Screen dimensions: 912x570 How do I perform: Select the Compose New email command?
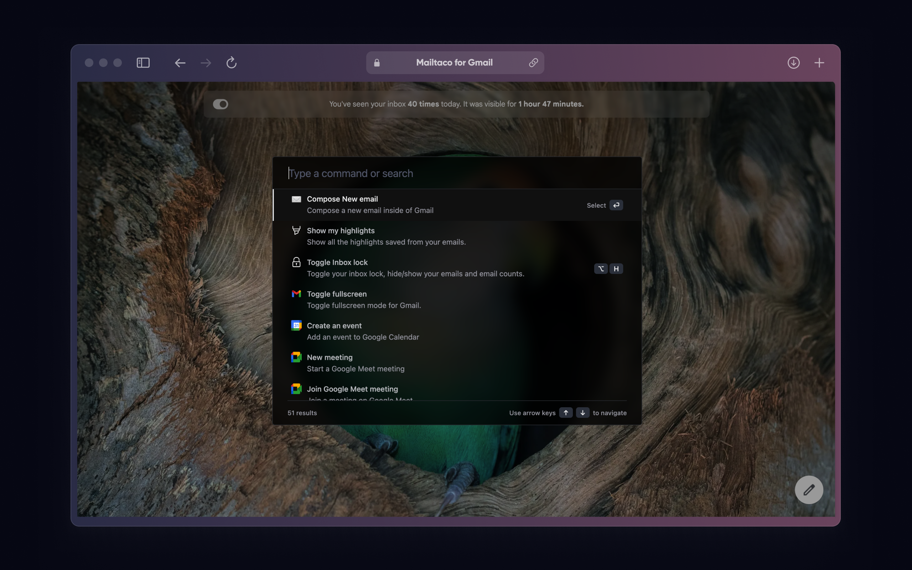(x=457, y=205)
